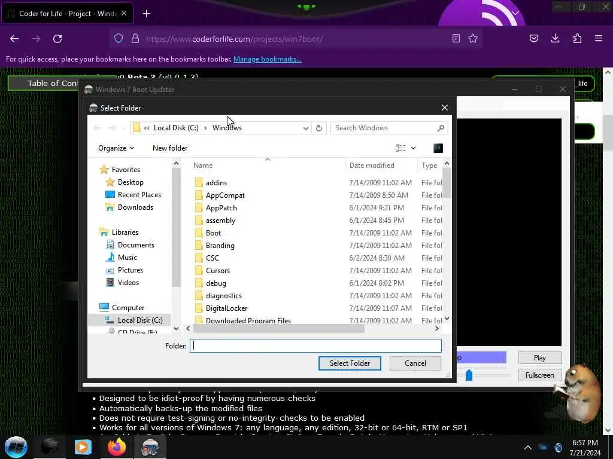Viewport: 613px width, 459px height.
Task: Click Fullscreen in Boot Updater
Action: click(539, 375)
